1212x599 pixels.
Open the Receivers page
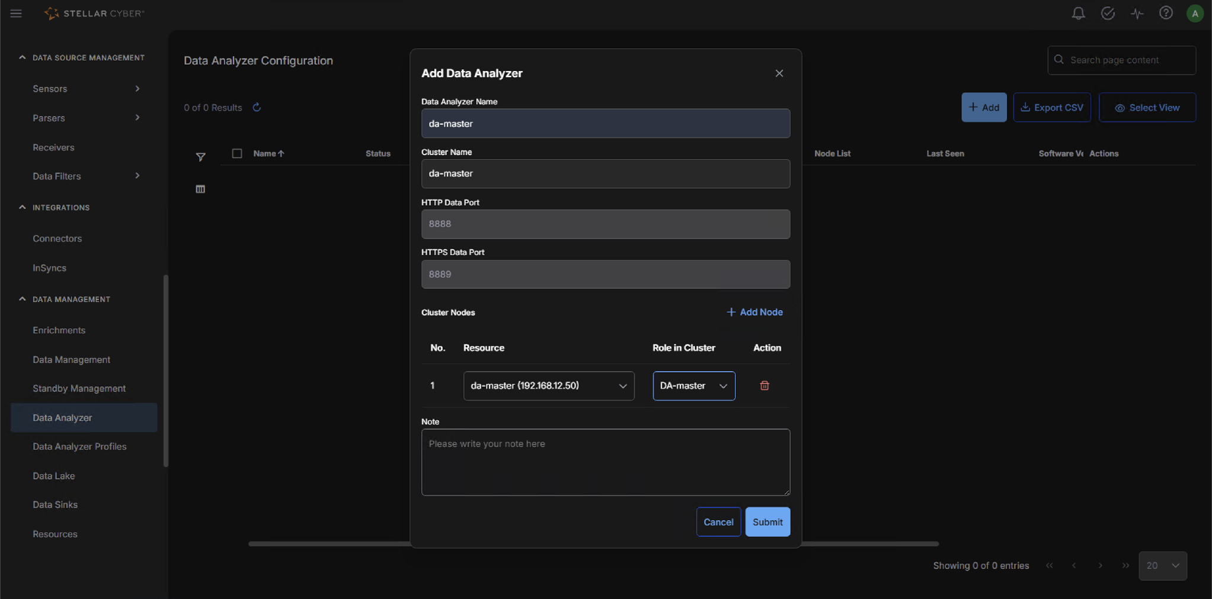tap(53, 147)
